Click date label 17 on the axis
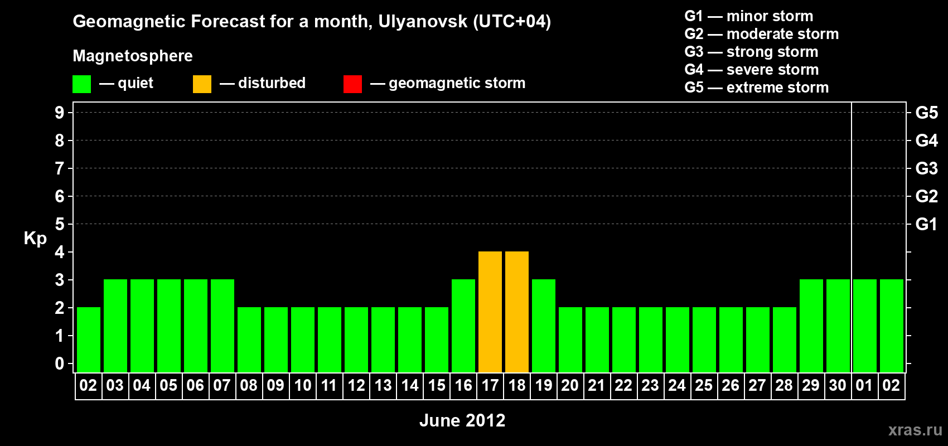 (x=490, y=386)
